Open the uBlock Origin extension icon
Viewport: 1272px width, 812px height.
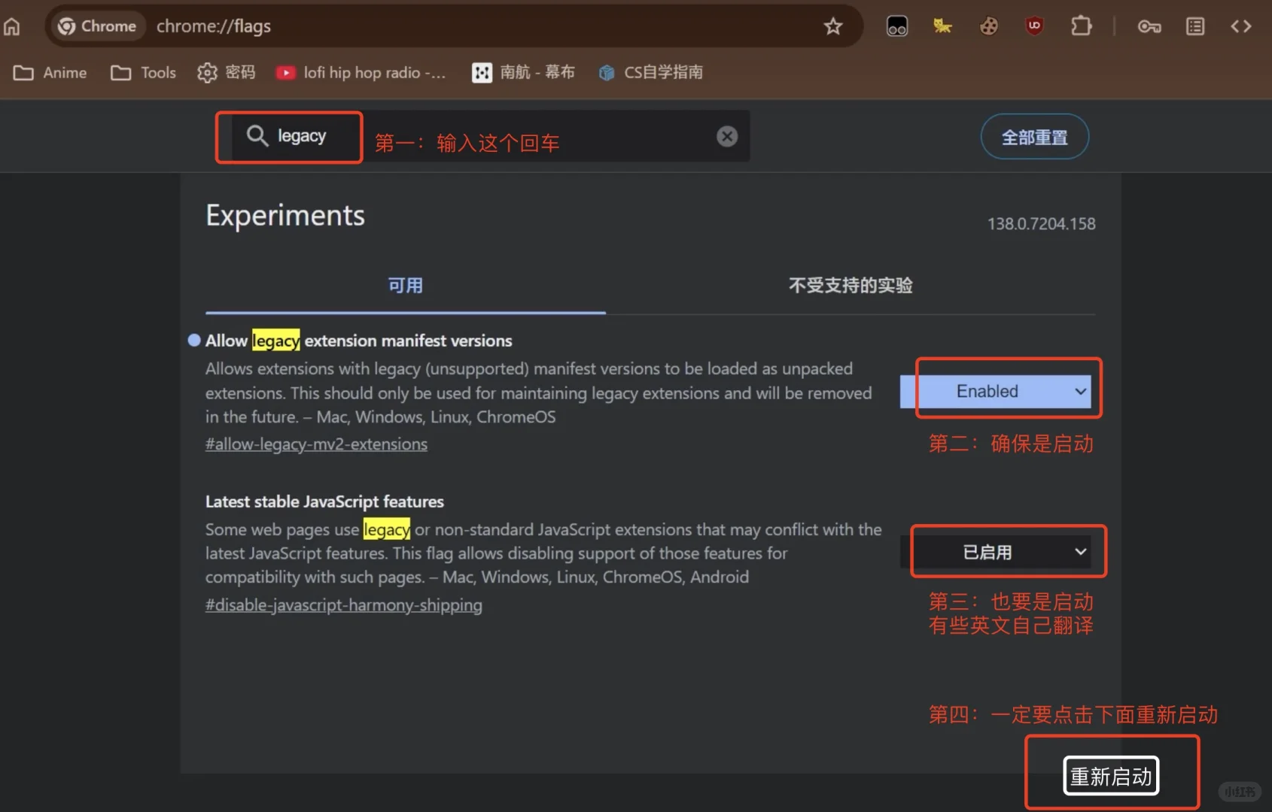(x=1035, y=26)
